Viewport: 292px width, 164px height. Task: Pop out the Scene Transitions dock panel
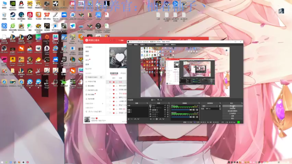pyautogui.click(x=220, y=103)
